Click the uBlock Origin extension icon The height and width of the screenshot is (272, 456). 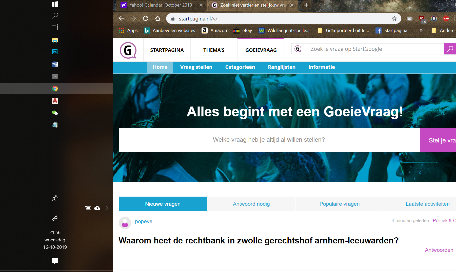(422, 18)
